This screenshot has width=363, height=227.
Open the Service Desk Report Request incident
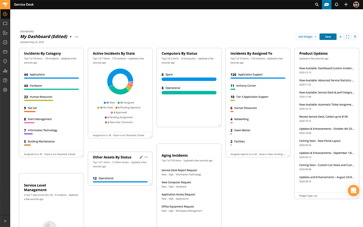(x=179, y=170)
